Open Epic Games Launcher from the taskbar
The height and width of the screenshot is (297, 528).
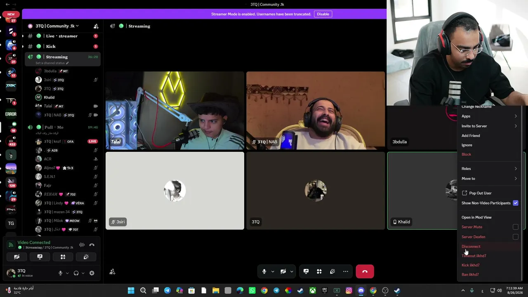tap(325, 291)
